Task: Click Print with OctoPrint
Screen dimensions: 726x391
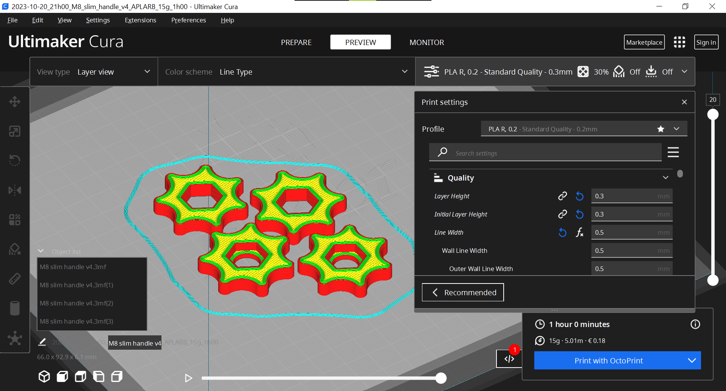Action: point(608,360)
